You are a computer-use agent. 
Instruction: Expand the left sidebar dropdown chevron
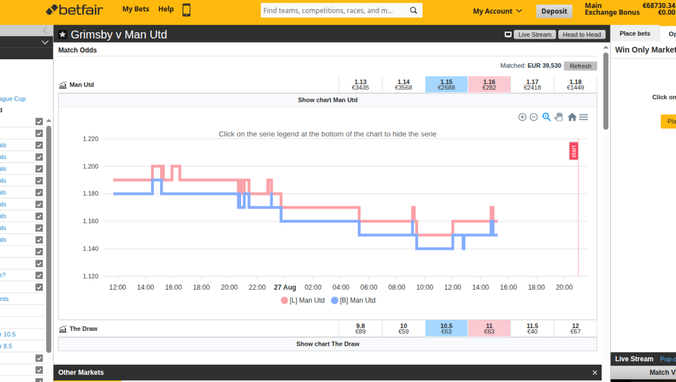pyautogui.click(x=45, y=42)
